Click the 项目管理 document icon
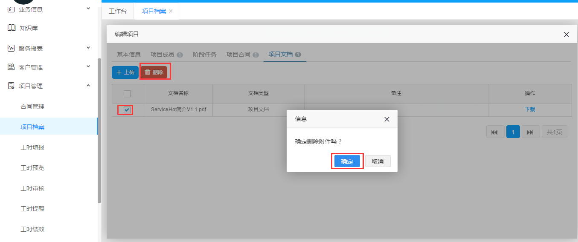 [x=12, y=86]
